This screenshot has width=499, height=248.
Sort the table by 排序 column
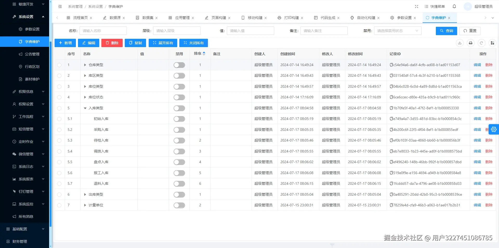(x=204, y=54)
